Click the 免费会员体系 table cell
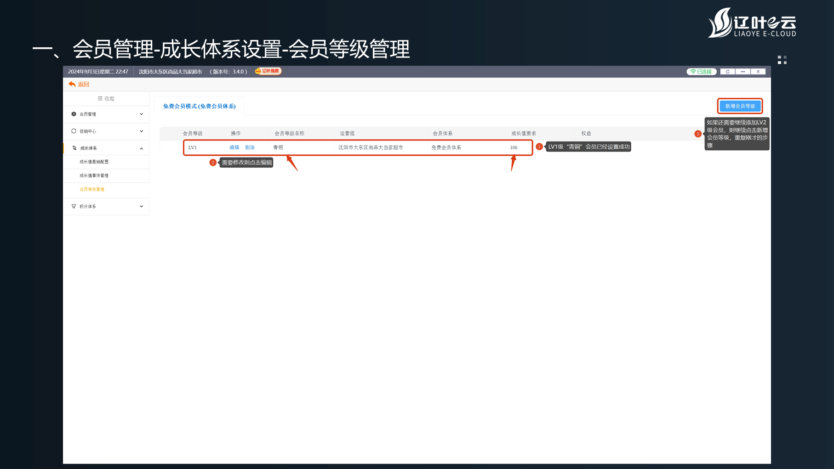Image resolution: width=834 pixels, height=469 pixels. 446,147
